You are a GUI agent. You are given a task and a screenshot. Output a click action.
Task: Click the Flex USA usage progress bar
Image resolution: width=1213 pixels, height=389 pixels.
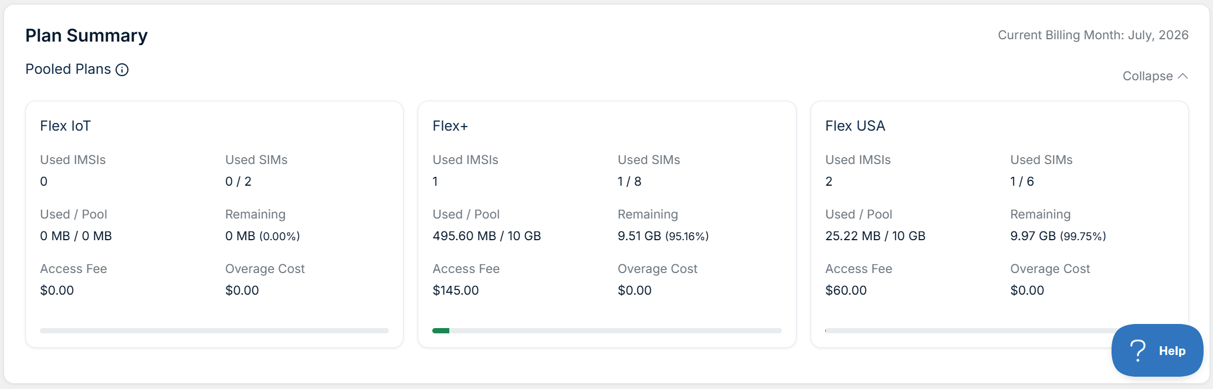(x=968, y=331)
